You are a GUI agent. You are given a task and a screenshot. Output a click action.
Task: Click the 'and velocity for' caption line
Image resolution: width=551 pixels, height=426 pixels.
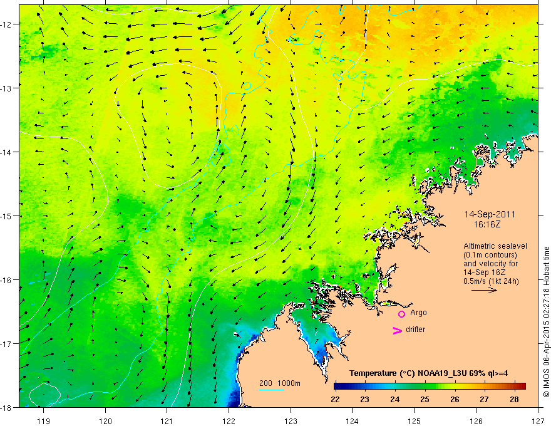tap(490, 264)
